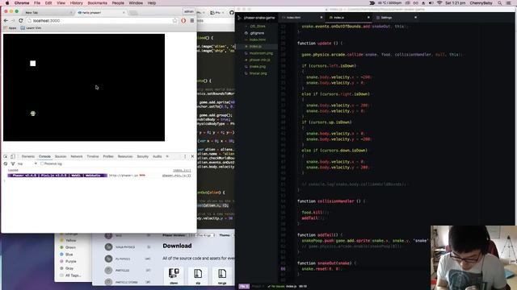Screen dimensions: 517x290
Task: Open index.js from the file tree
Action: (x=255, y=47)
